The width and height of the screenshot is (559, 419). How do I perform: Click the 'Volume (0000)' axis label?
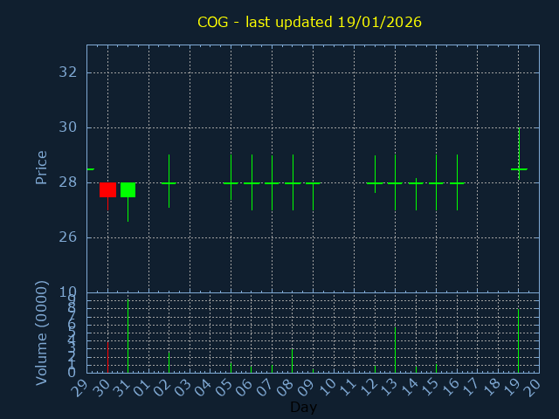41,333
